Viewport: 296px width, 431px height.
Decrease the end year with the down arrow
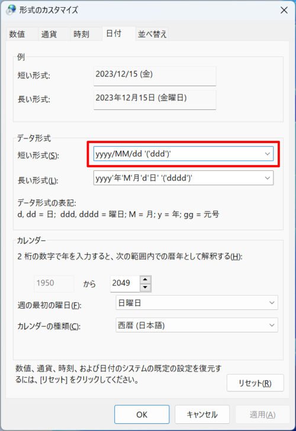pos(145,287)
